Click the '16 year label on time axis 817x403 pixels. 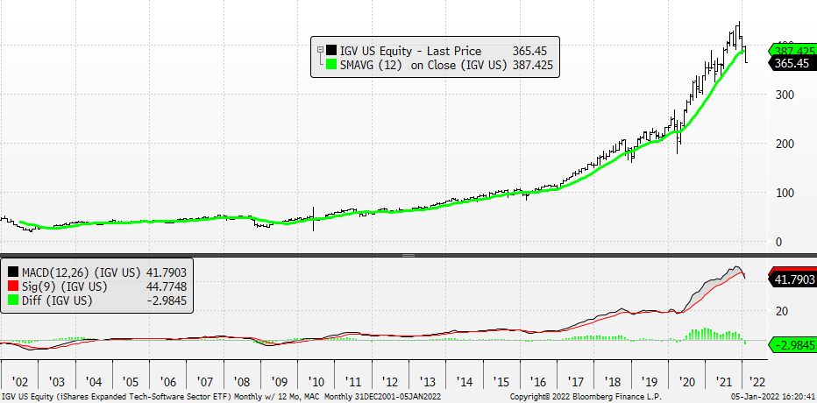click(538, 380)
